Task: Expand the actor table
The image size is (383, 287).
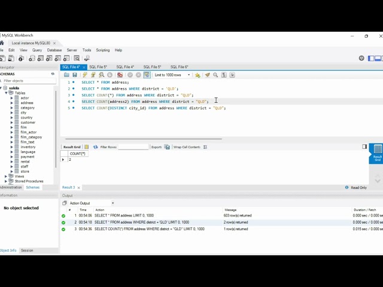Action: pos(11,98)
